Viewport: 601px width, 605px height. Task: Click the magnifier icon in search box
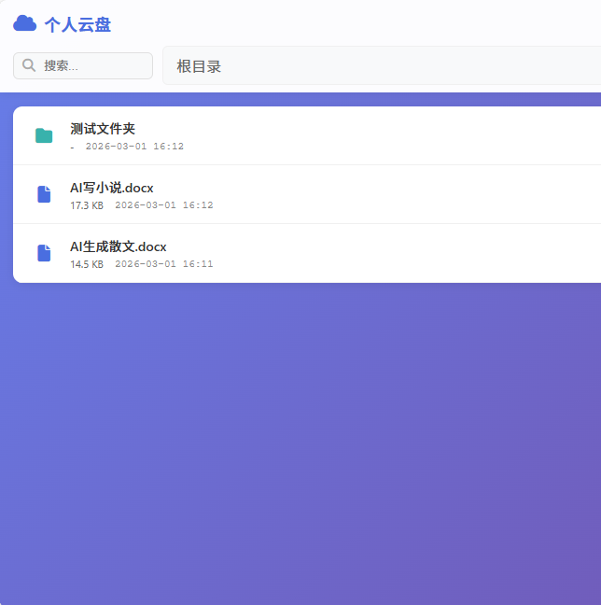(29, 65)
